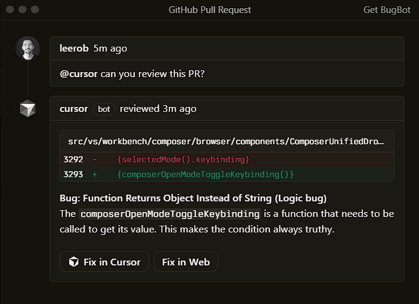Image resolution: width=419 pixels, height=304 pixels.
Task: Click the GitHub Pull Request title
Action: tap(210, 10)
